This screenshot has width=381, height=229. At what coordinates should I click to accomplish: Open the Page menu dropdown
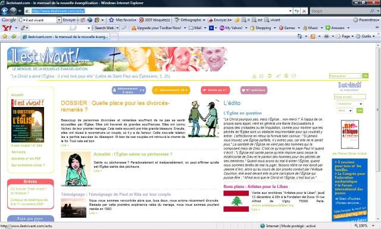(x=345, y=36)
